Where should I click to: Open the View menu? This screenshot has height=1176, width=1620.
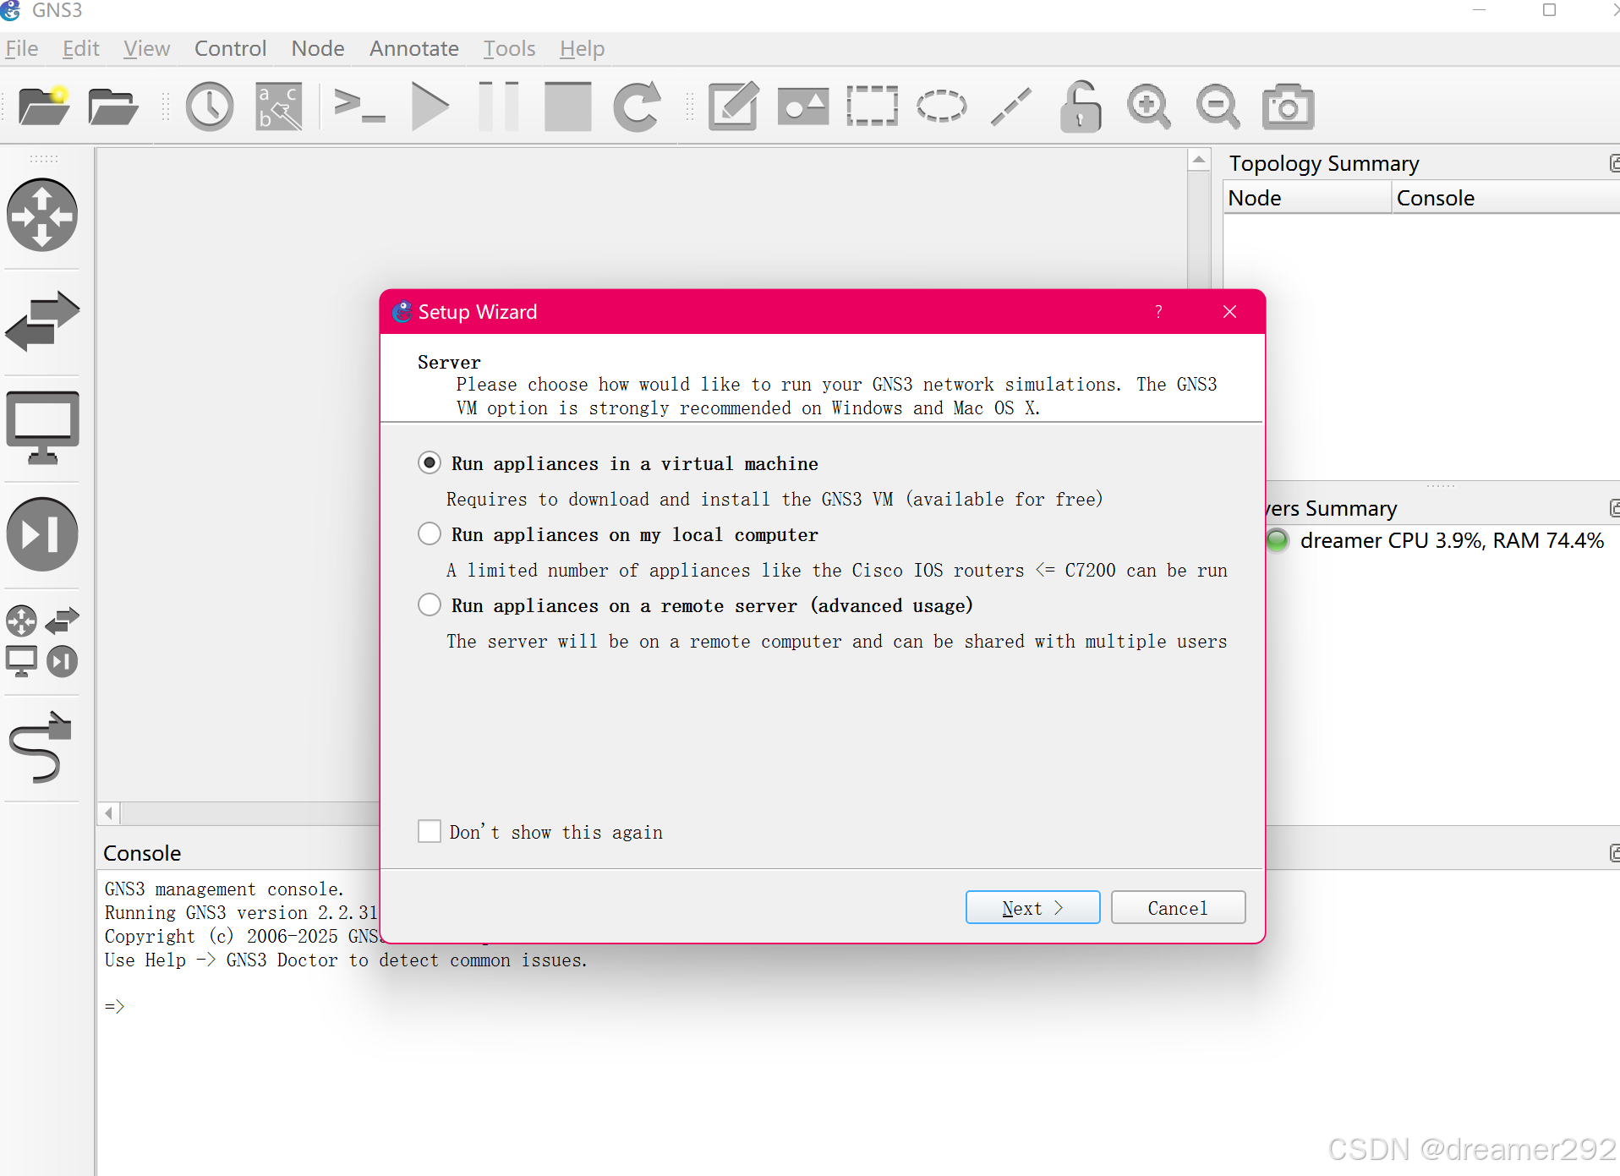click(x=146, y=49)
